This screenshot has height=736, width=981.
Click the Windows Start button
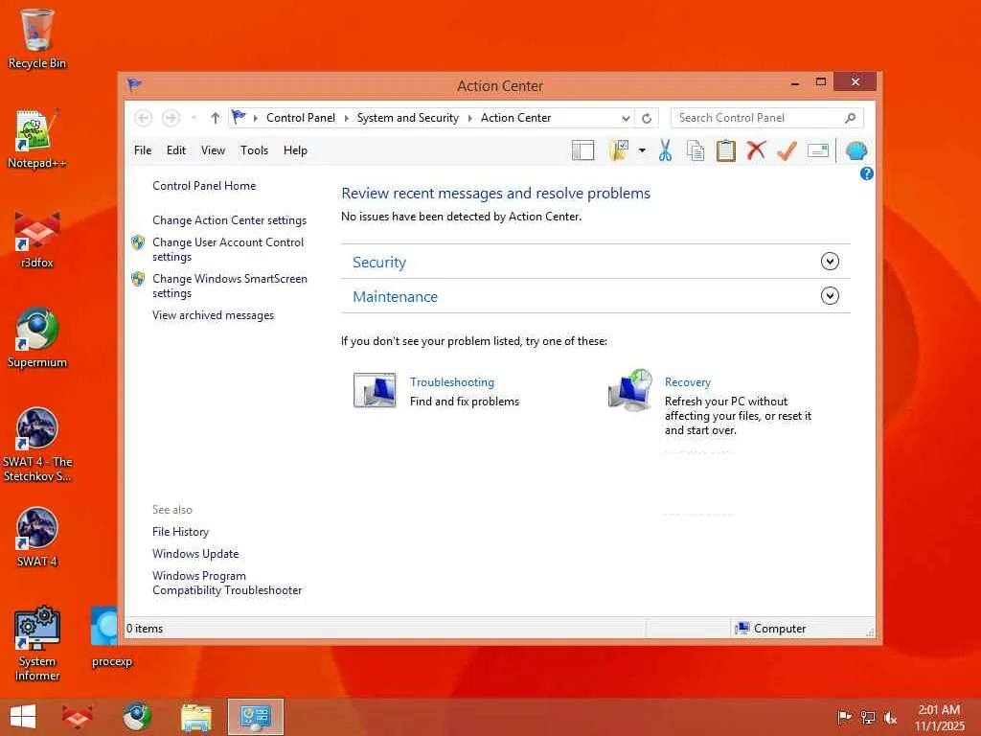pyautogui.click(x=23, y=717)
